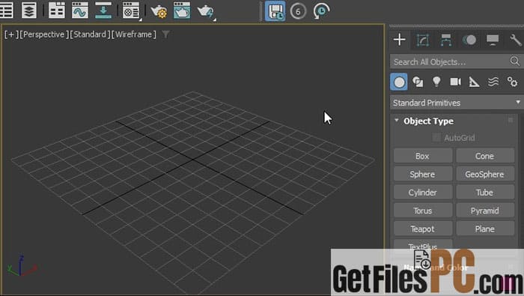524x296 pixels.
Task: Toggle the ribbon panel icon
Action: click(x=56, y=10)
